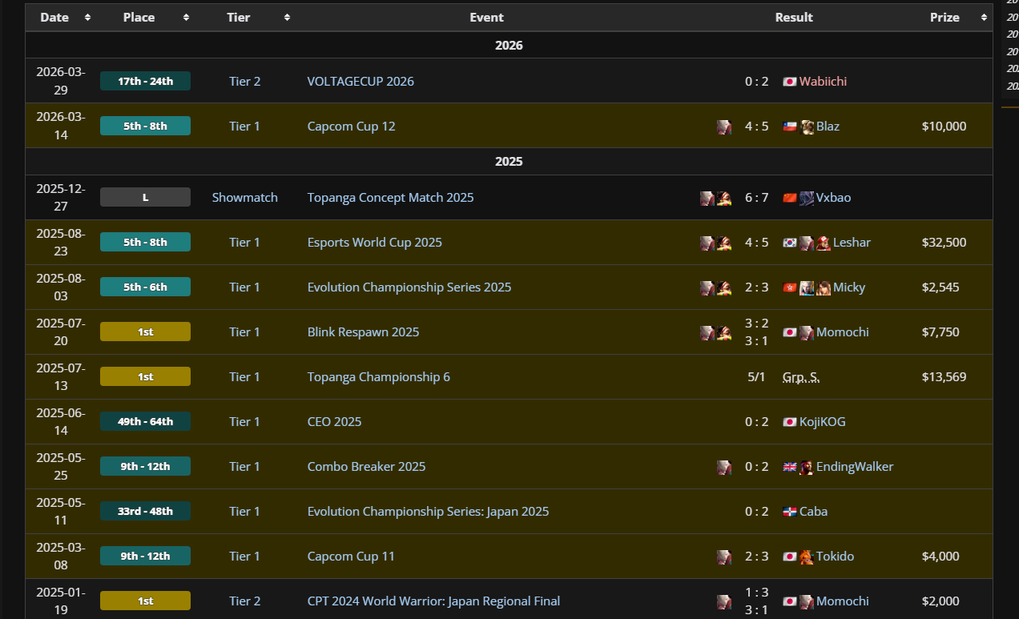Open the Topanga Championship 6 link
This screenshot has width=1019, height=619.
(379, 377)
